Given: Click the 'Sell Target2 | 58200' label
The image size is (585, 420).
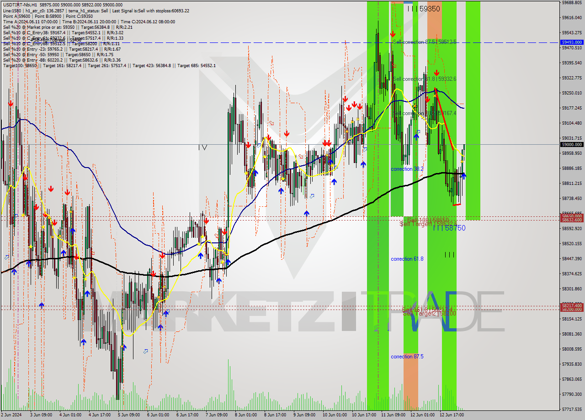Looking at the screenshot, I should tap(429, 314).
